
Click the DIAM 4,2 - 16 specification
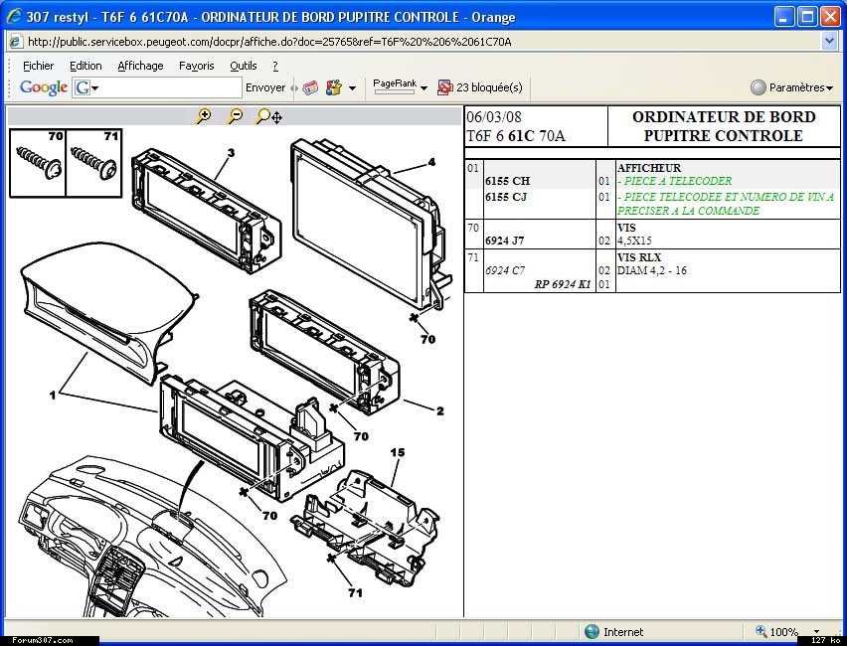tap(652, 270)
